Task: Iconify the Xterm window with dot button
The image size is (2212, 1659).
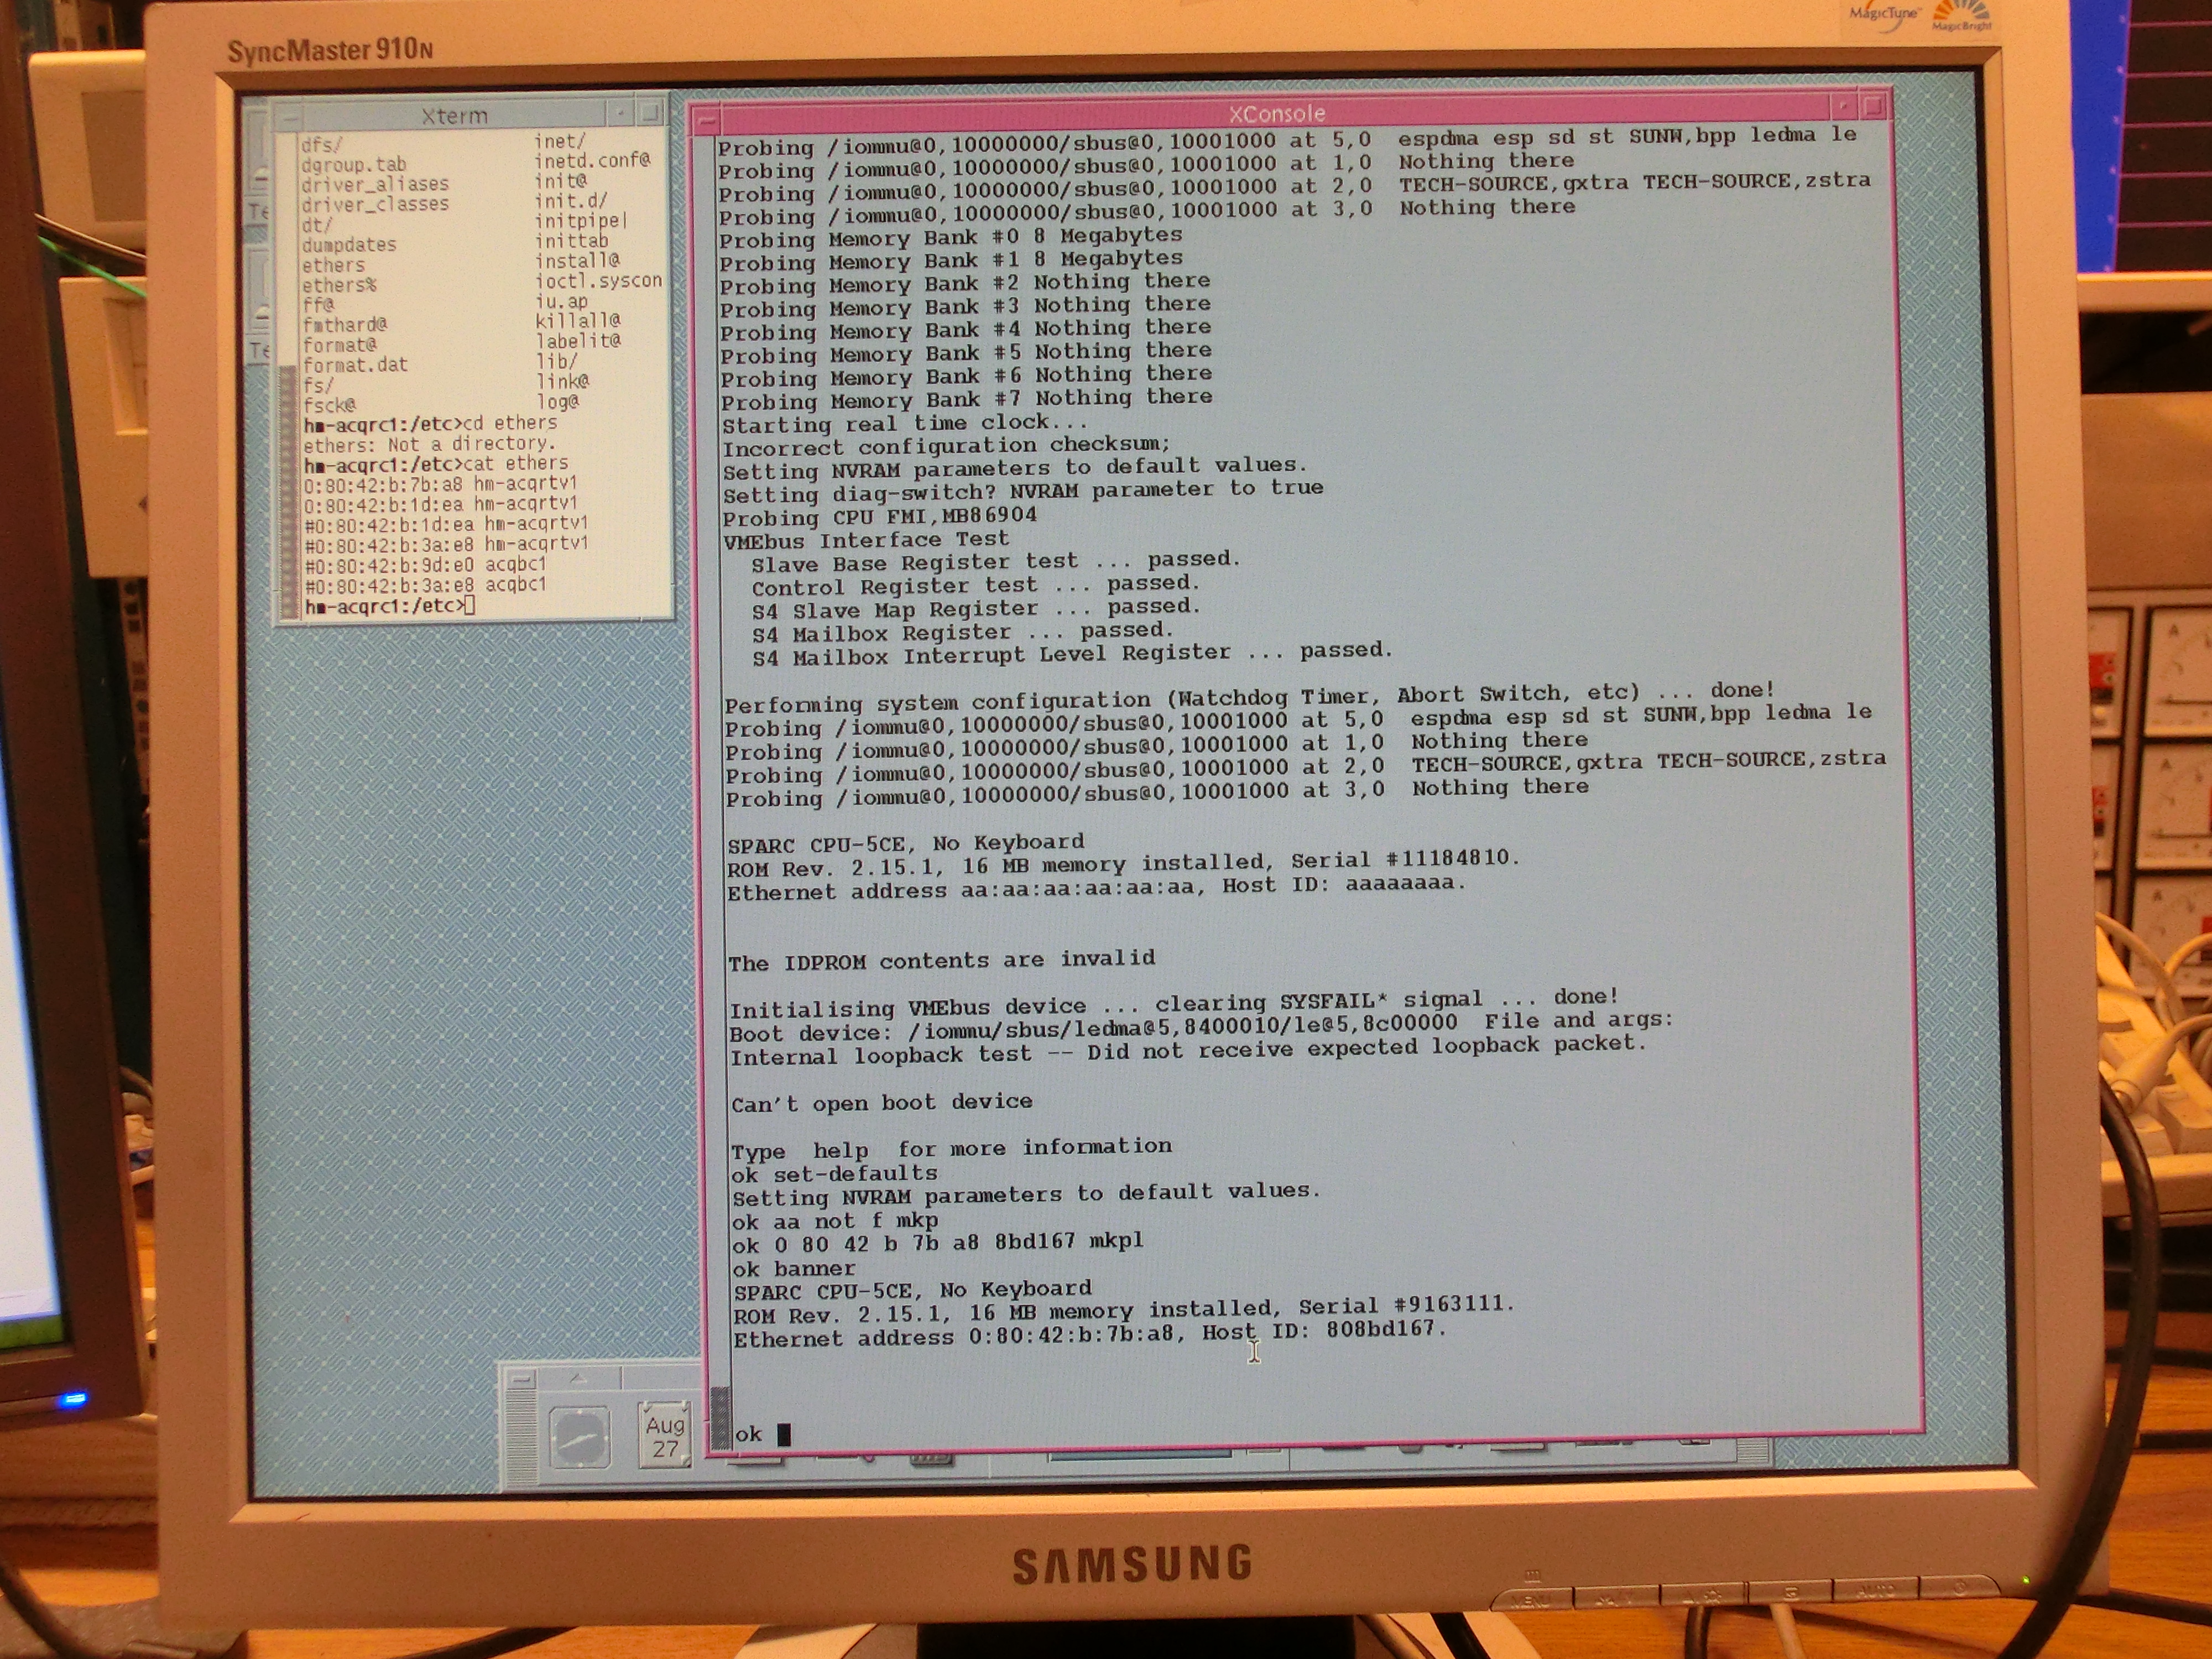Action: click(x=620, y=112)
